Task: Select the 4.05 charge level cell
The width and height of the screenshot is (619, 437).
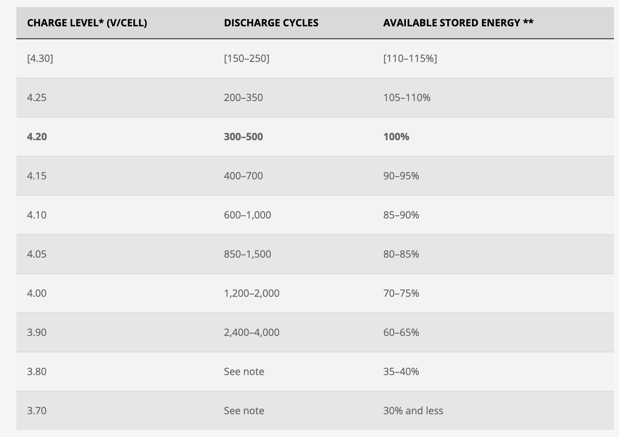Action: point(37,254)
